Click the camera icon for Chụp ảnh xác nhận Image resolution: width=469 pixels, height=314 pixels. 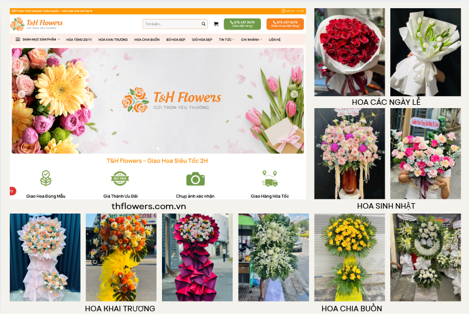pos(195,179)
